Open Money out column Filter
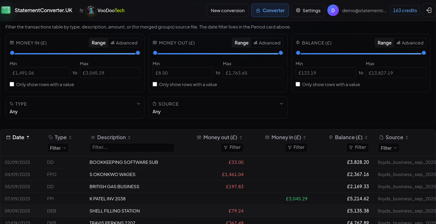The height and width of the screenshot is (224, 436). point(232,147)
